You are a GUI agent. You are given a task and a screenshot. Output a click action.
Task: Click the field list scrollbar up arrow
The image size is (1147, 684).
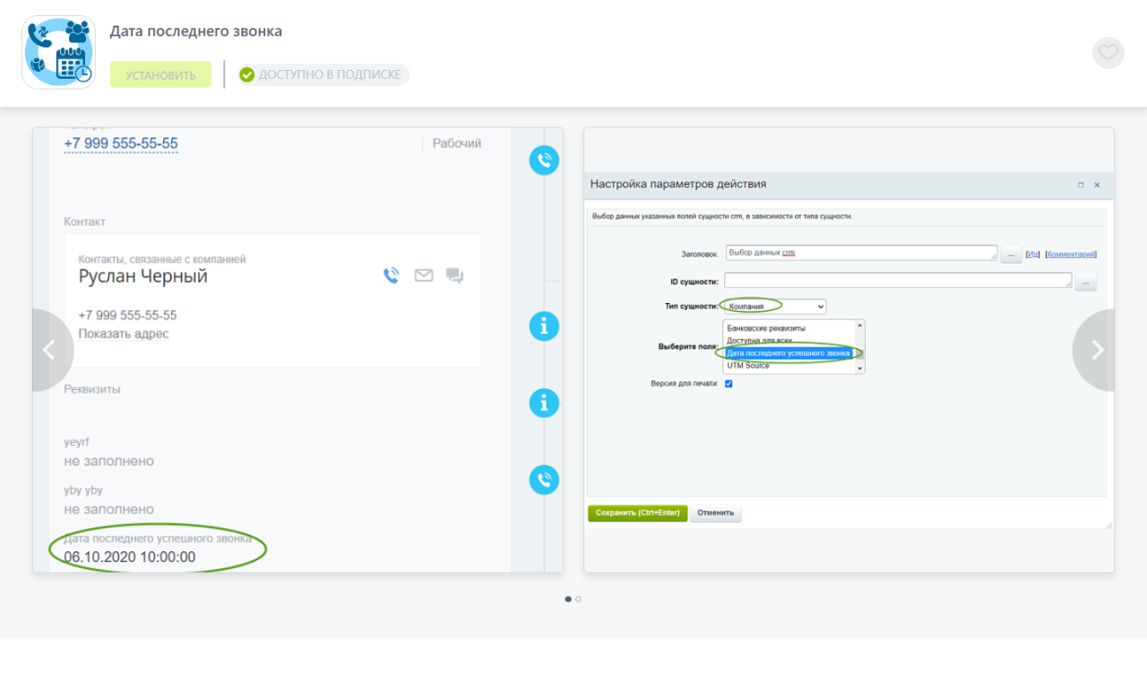(x=860, y=325)
